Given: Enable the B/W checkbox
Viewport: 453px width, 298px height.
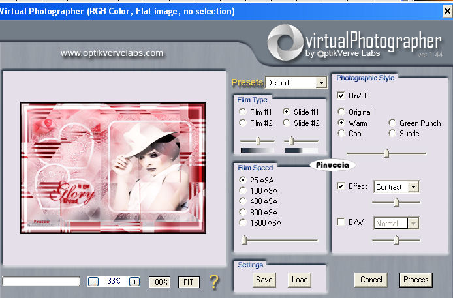Looking at the screenshot, I should [x=341, y=222].
